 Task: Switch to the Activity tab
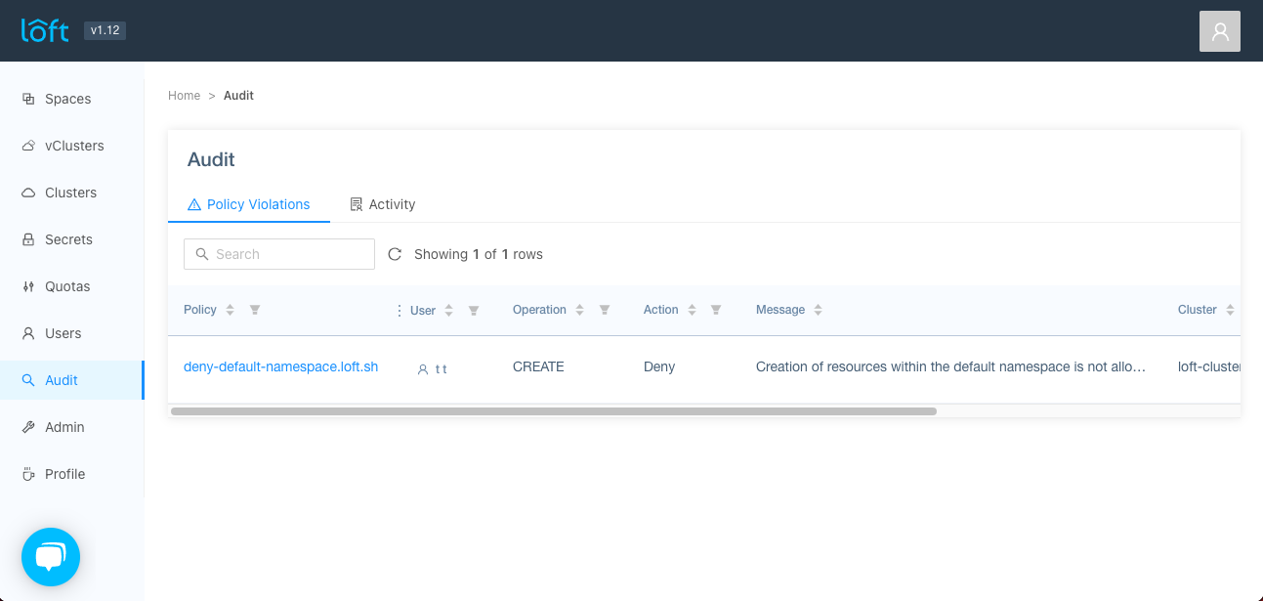tap(383, 204)
